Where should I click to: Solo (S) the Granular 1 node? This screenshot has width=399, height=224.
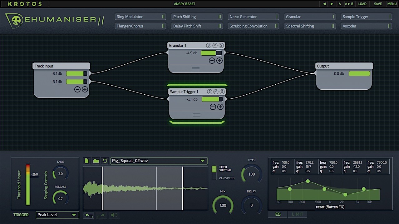pos(221,45)
